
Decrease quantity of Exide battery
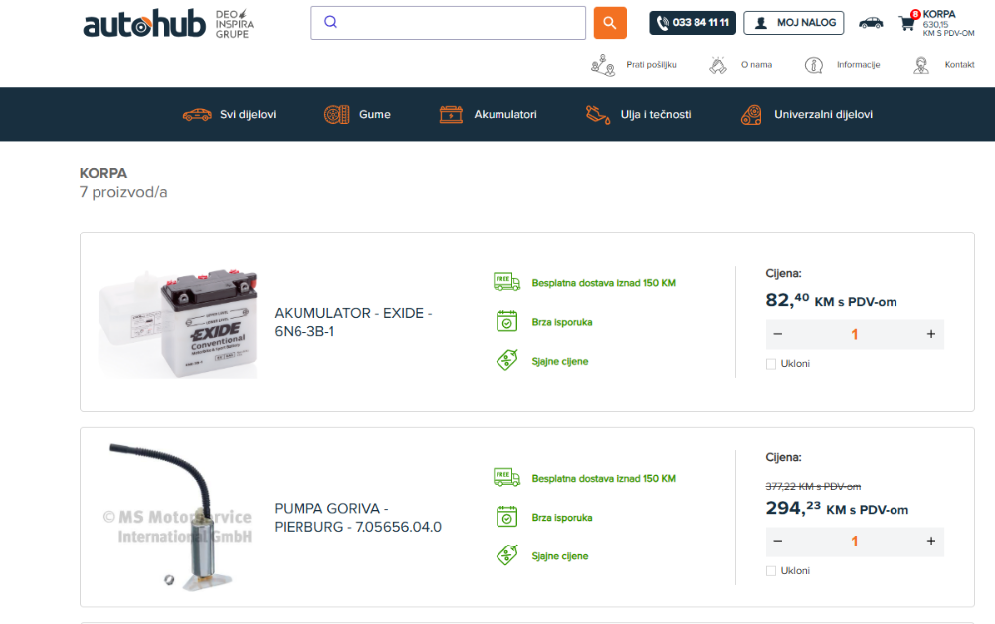point(778,334)
